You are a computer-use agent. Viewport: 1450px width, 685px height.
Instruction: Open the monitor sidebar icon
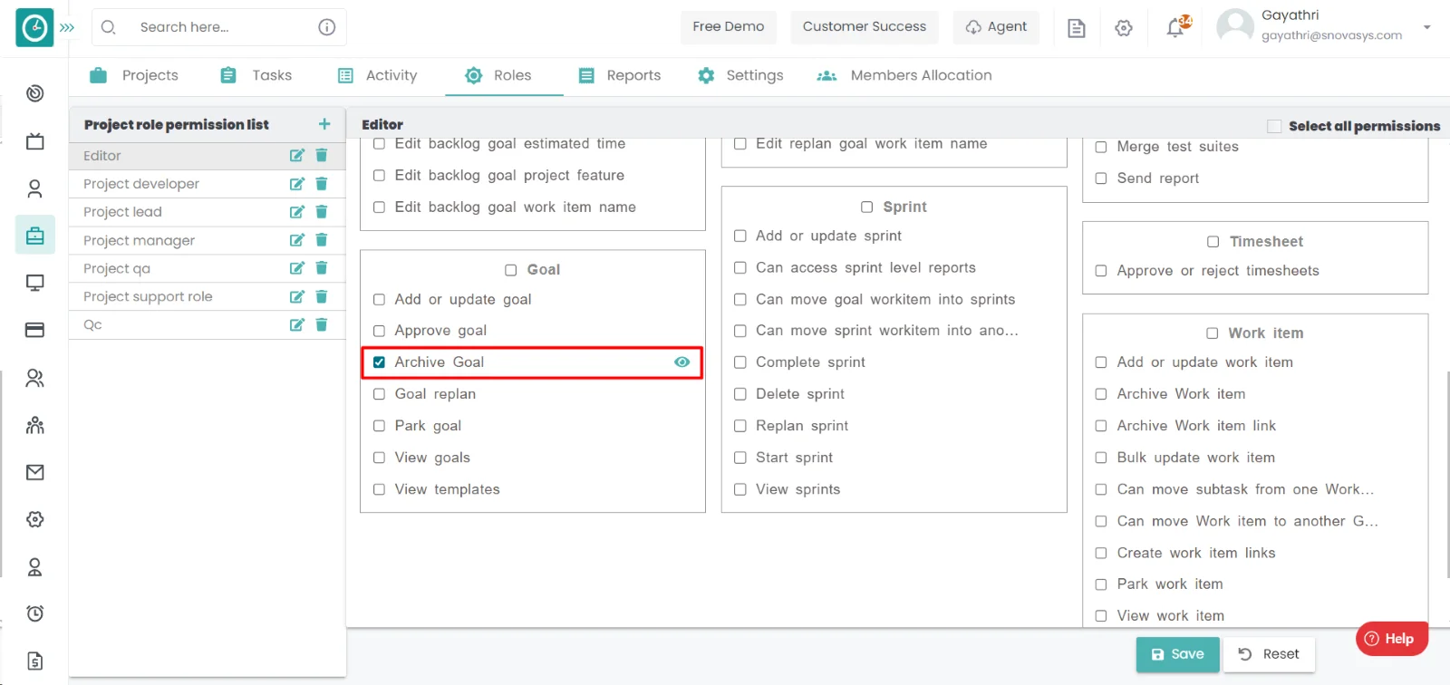pos(35,283)
